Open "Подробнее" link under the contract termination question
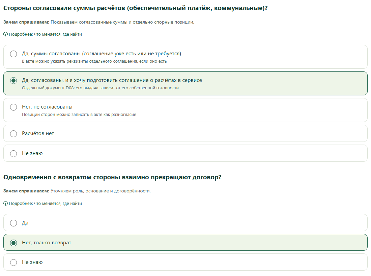Screen dimensions: 371x276 (42, 204)
